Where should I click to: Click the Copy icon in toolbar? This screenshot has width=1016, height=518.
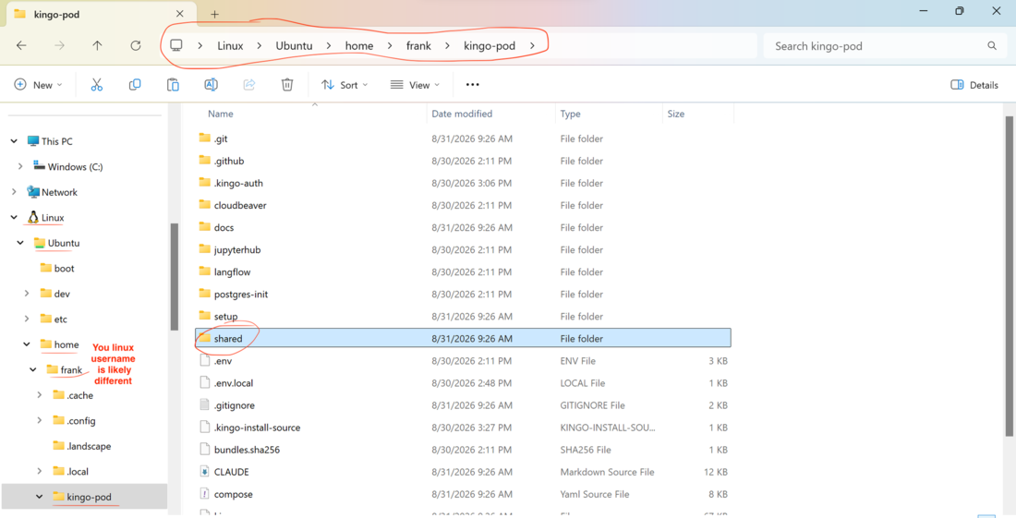point(135,85)
